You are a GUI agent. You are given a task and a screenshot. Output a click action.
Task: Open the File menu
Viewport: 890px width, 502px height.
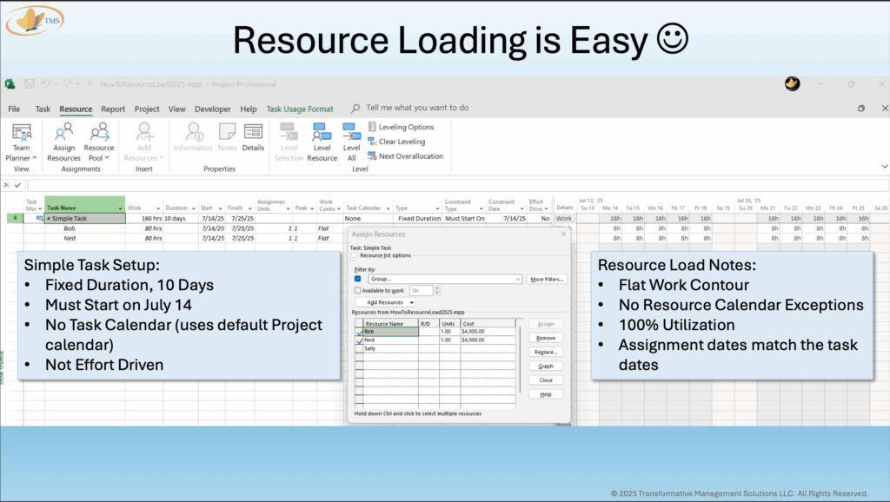(14, 109)
